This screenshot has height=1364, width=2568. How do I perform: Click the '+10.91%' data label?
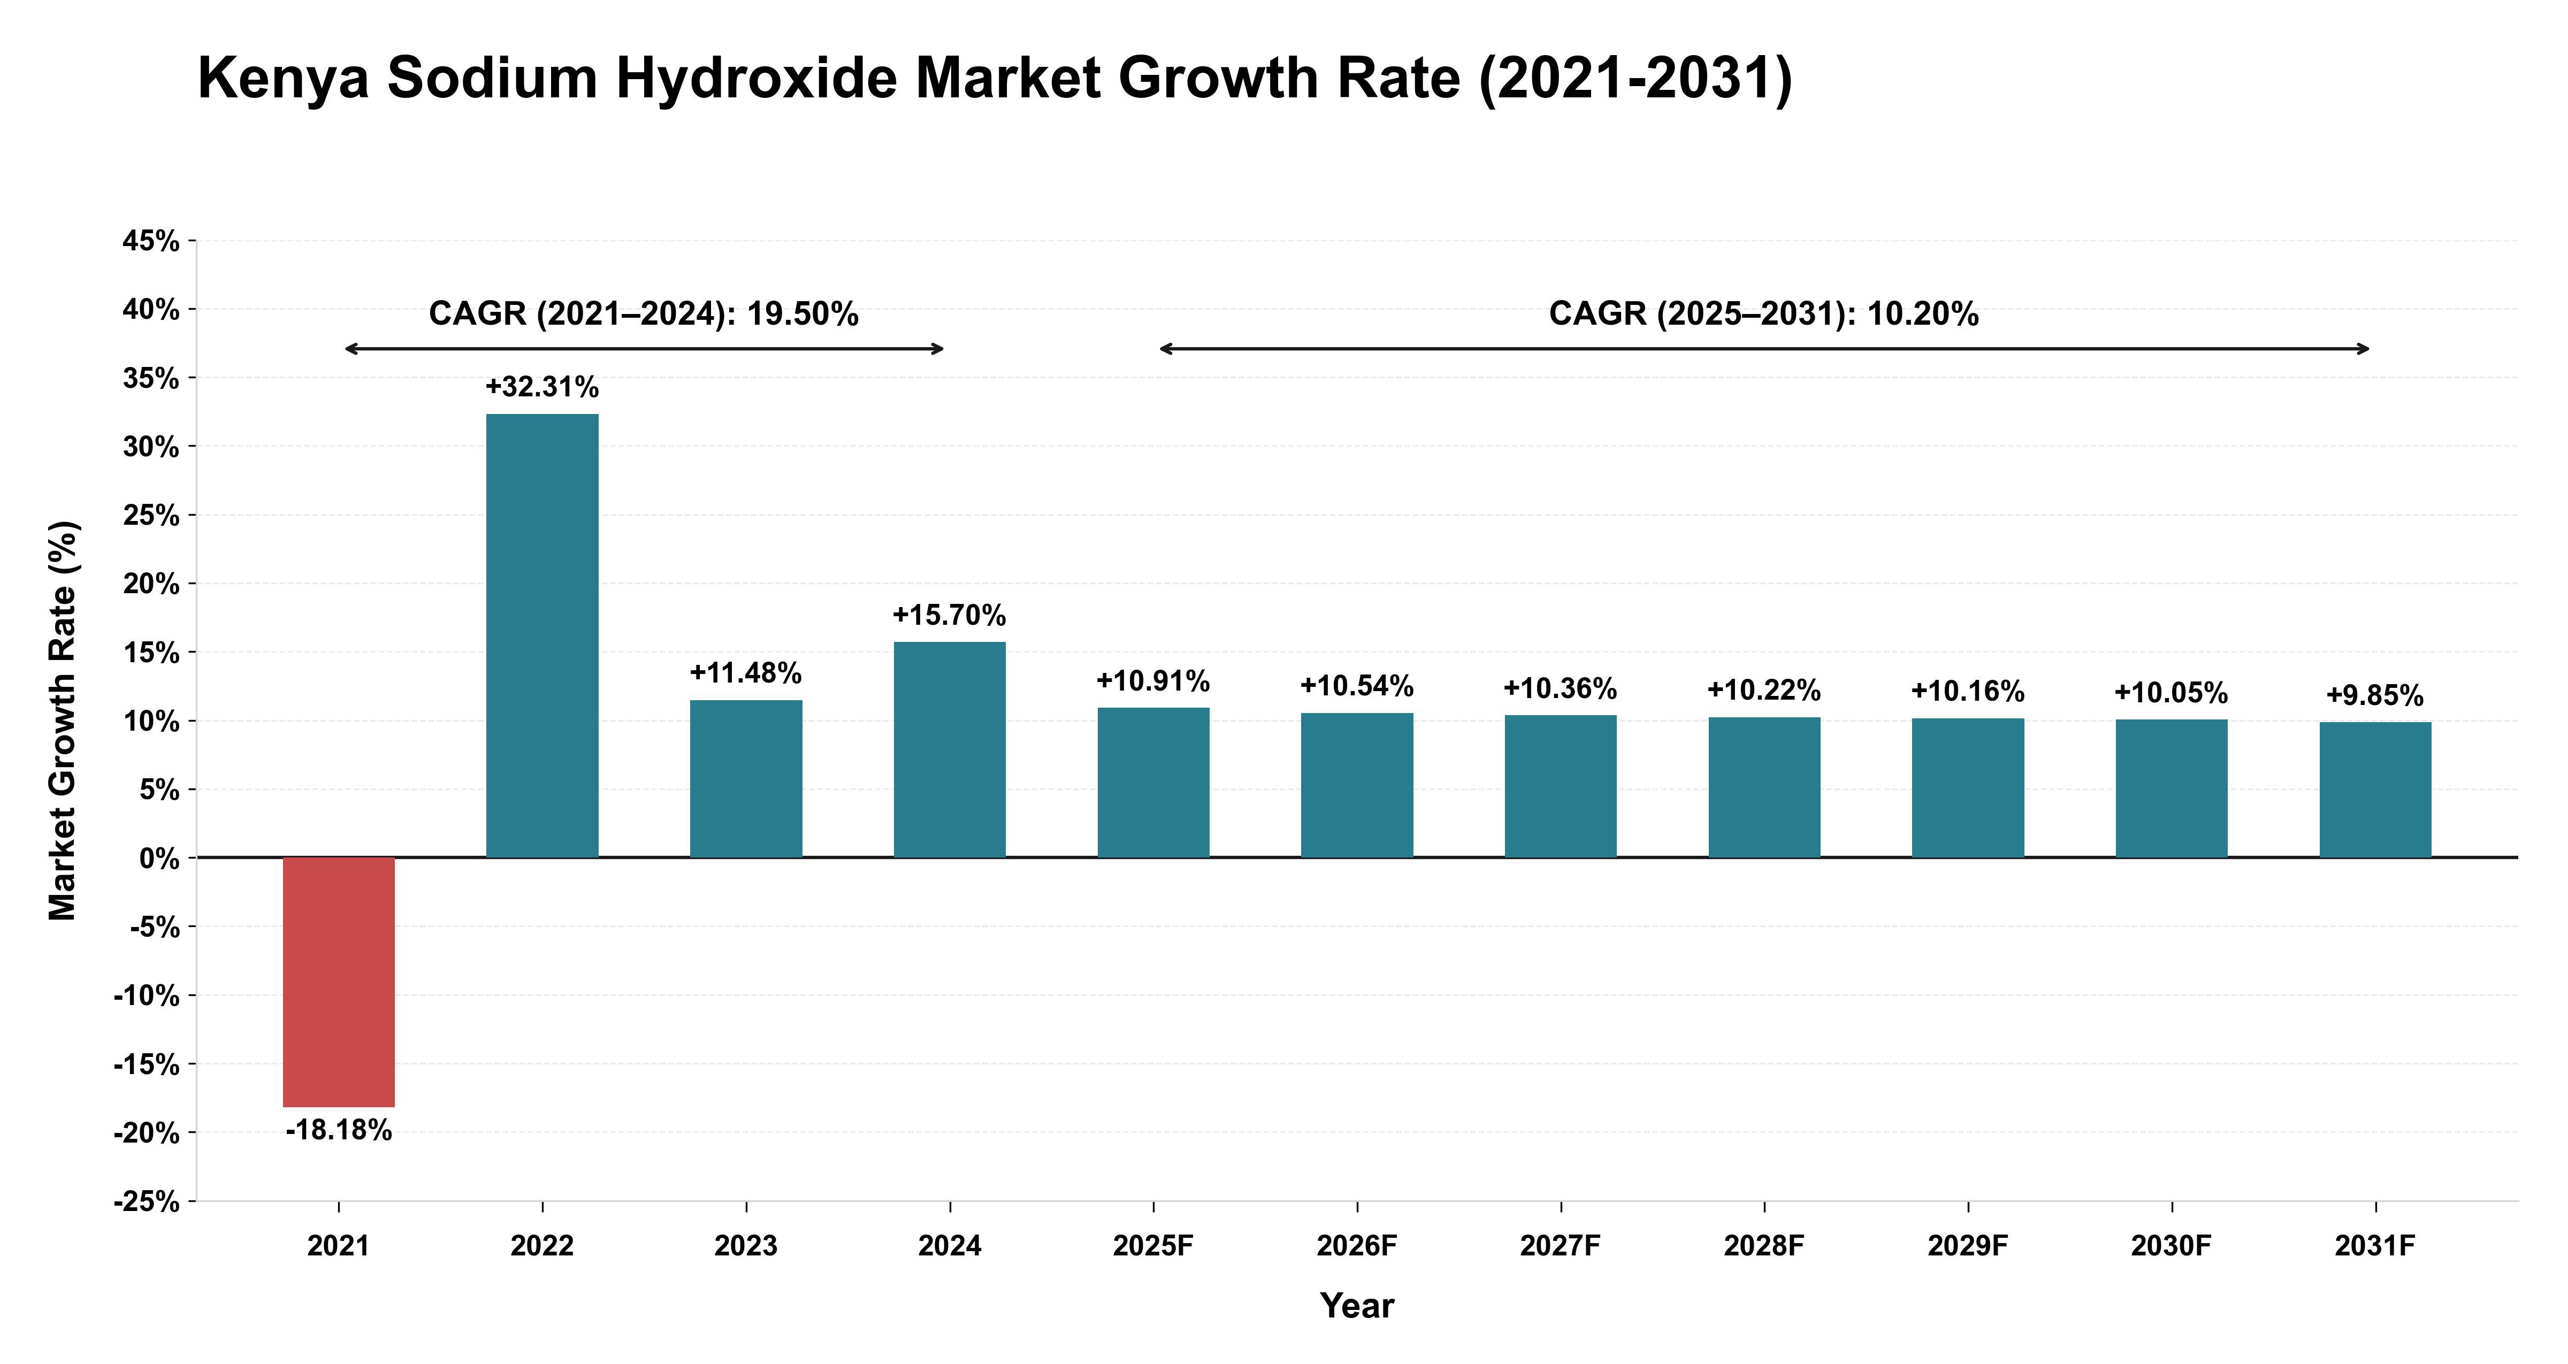(x=1153, y=681)
